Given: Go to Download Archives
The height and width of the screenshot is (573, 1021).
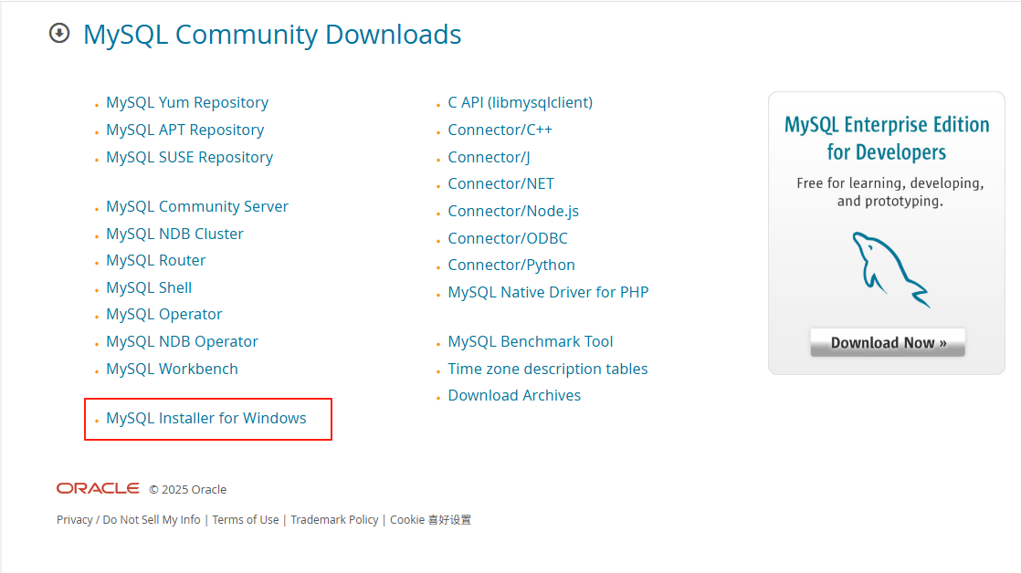Looking at the screenshot, I should pyautogui.click(x=514, y=395).
